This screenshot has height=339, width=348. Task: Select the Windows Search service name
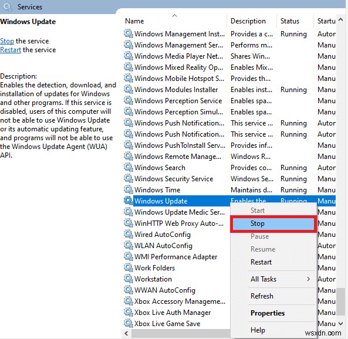tap(160, 168)
